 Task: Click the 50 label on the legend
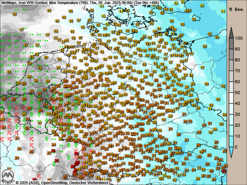tap(237, 92)
